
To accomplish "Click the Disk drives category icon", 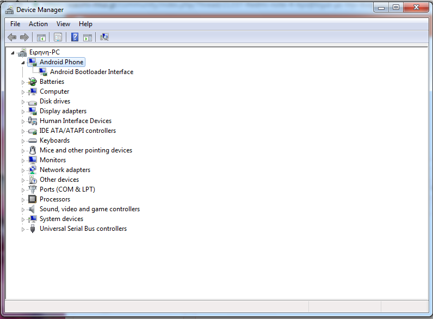I will click(33, 102).
